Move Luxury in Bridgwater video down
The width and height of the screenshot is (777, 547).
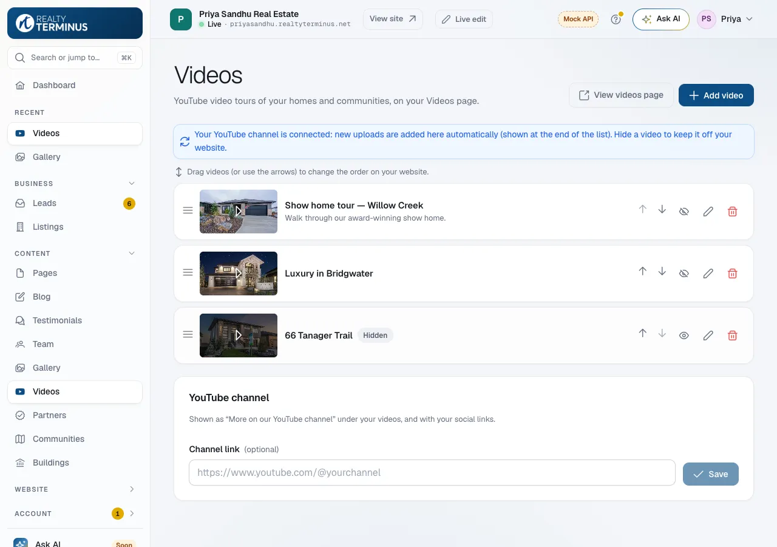(662, 272)
